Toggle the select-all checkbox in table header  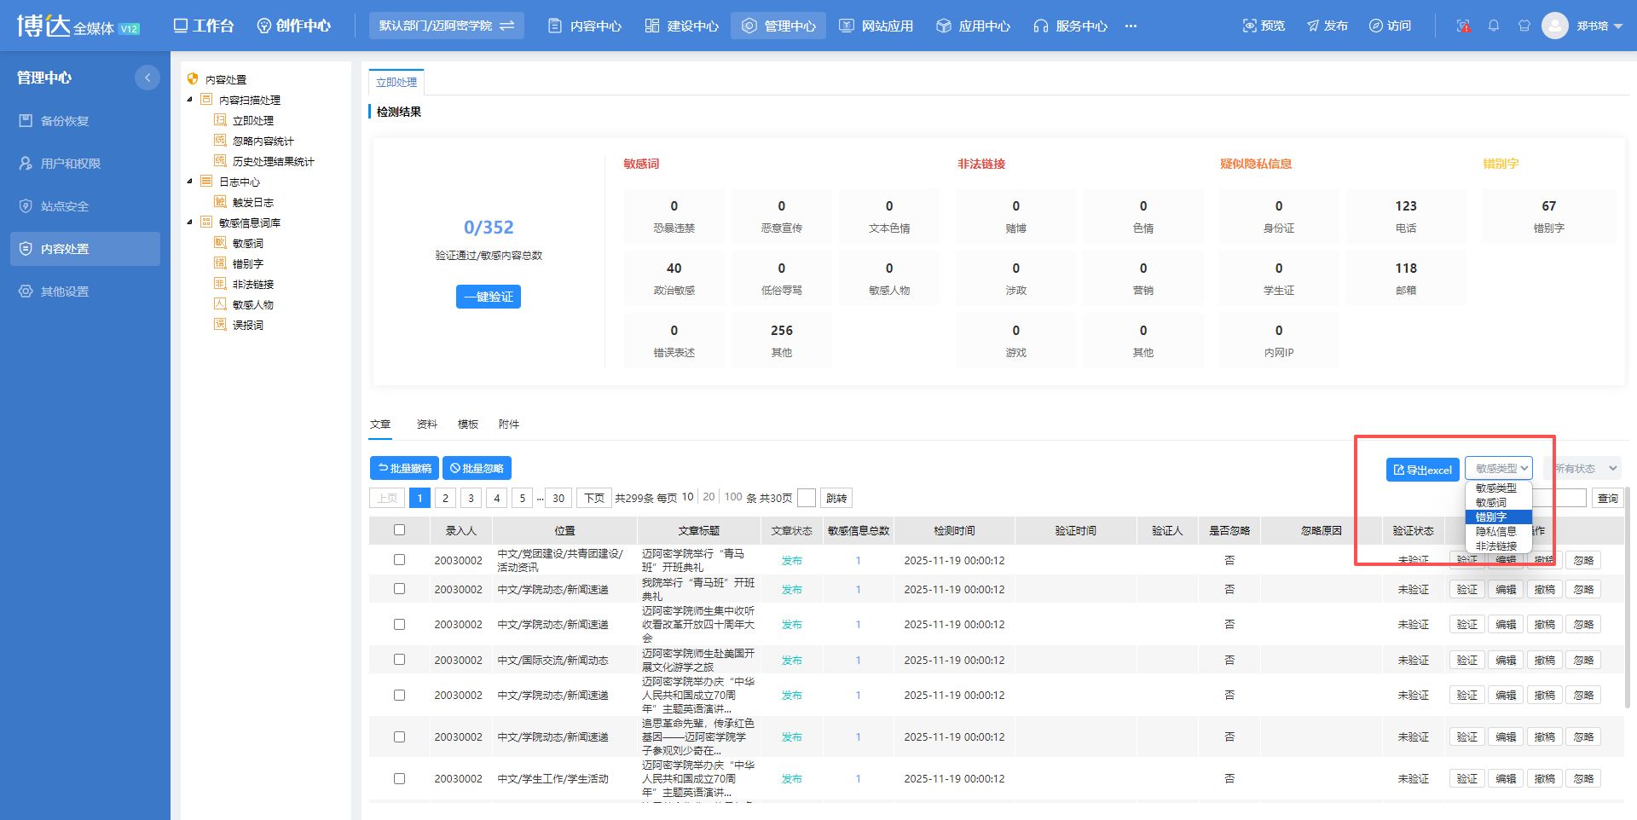pyautogui.click(x=399, y=530)
